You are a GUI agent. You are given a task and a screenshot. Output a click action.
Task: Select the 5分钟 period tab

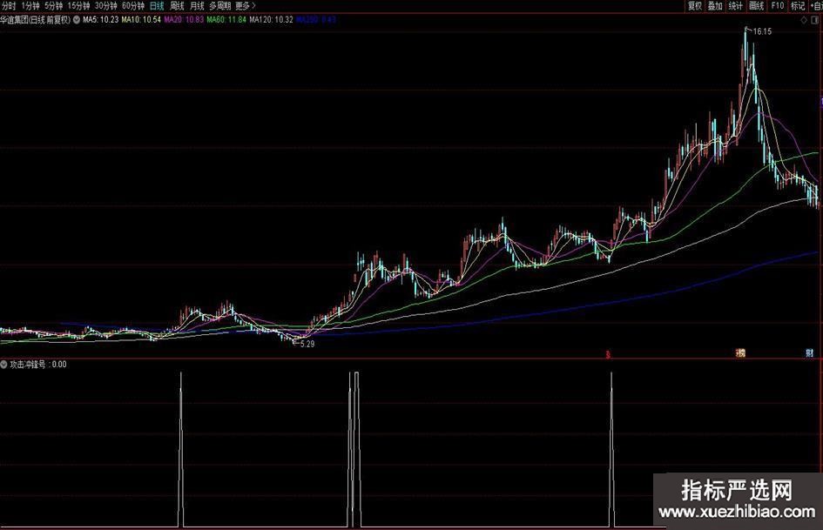[53, 6]
